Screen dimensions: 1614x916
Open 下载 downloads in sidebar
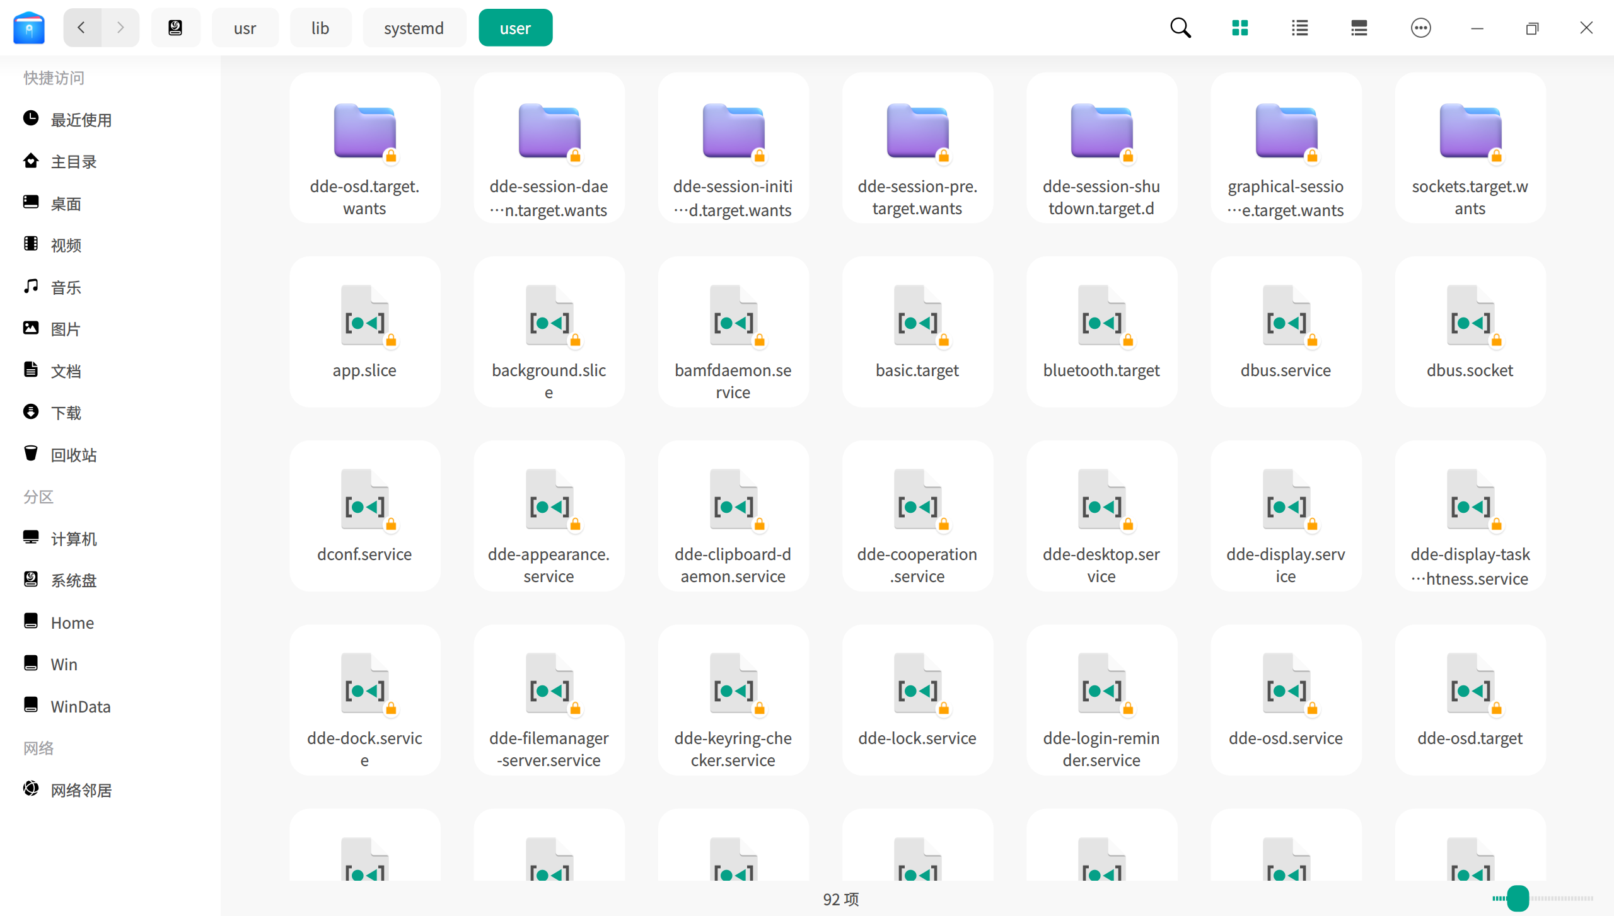(x=66, y=413)
